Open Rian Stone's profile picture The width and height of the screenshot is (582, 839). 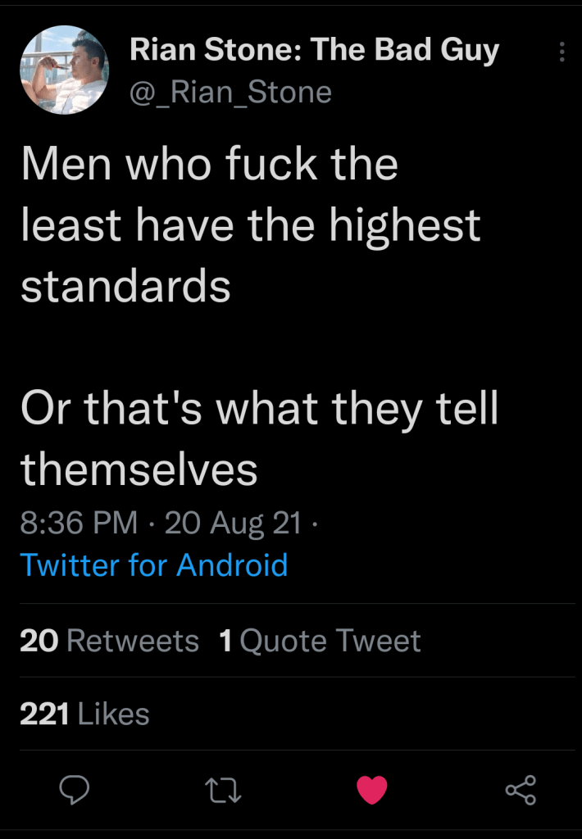click(x=64, y=70)
